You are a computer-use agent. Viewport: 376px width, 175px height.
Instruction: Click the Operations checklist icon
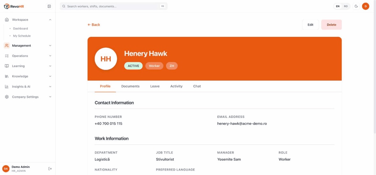click(7, 56)
